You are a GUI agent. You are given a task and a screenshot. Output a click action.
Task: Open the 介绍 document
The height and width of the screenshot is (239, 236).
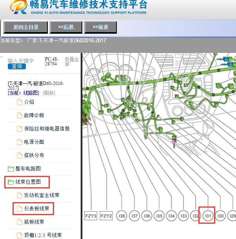click(29, 102)
